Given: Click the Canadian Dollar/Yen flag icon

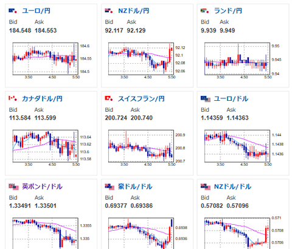Looking at the screenshot, I should [x=13, y=98].
